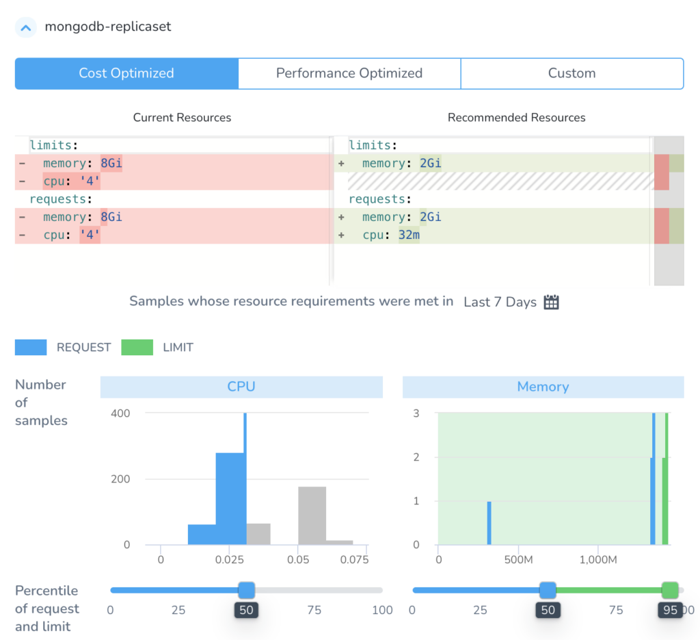
Task: Click the diff overview minimap scrollbar
Action: click(669, 211)
